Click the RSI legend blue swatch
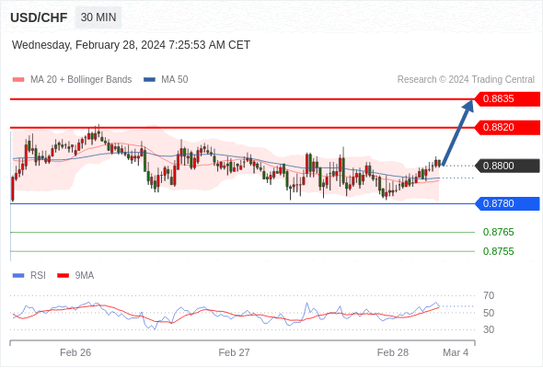This screenshot has width=543, height=368. click(x=18, y=276)
